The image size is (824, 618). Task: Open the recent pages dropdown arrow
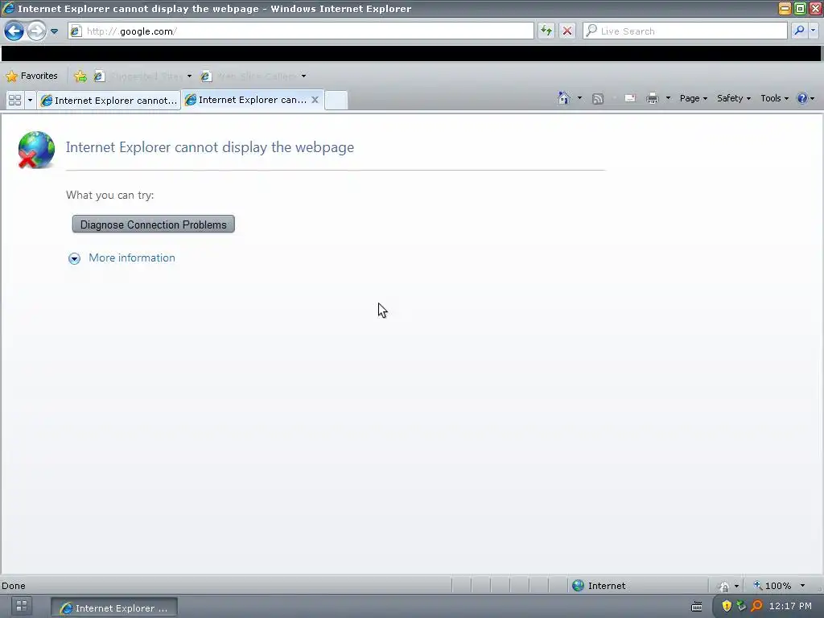54,31
